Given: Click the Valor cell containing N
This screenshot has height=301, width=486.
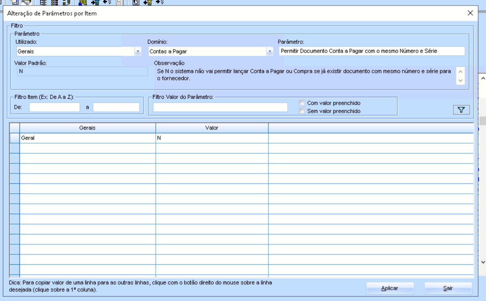Looking at the screenshot, I should point(212,138).
